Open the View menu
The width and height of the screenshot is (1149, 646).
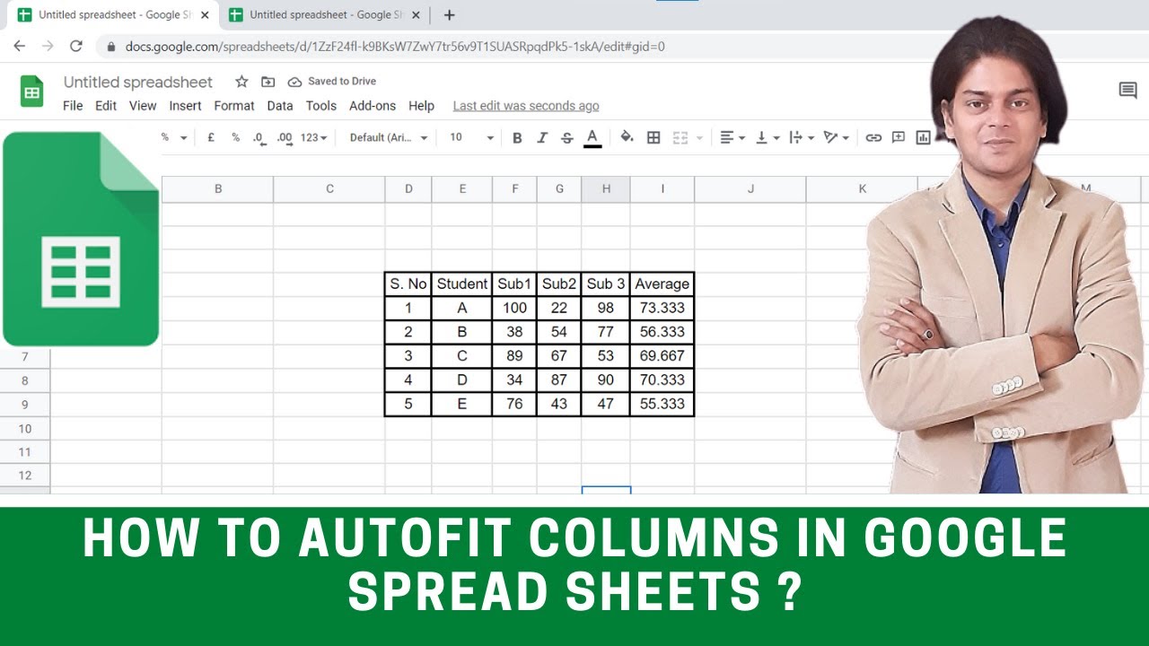[x=143, y=106]
